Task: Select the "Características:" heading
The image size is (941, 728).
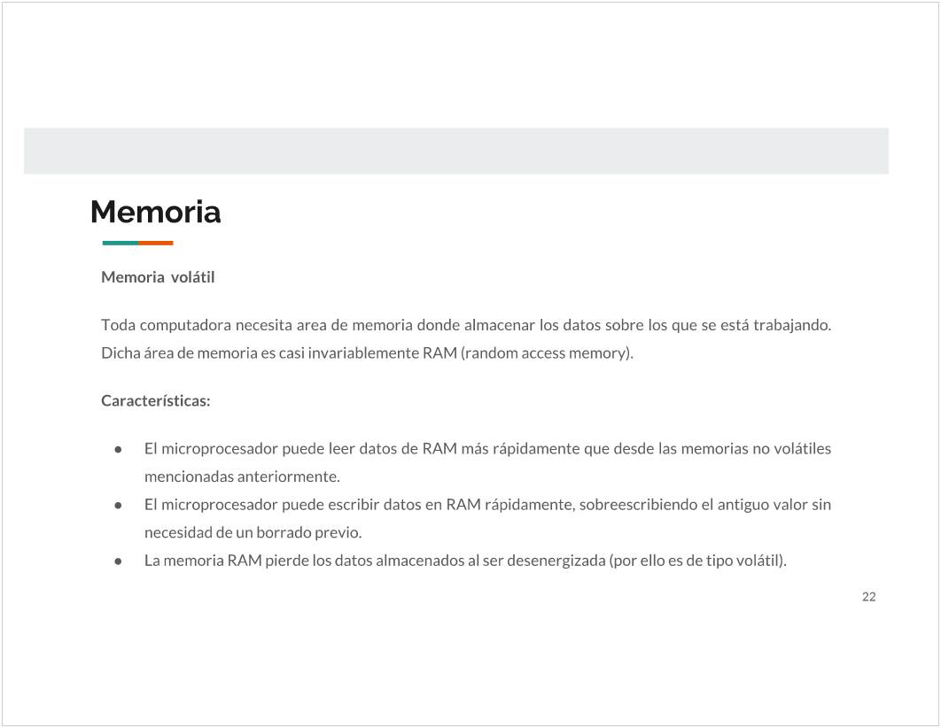Action: pos(156,400)
